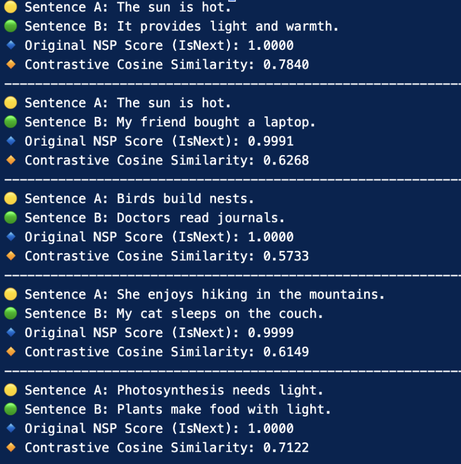Click orange diamond beside cosine similarity 0.7122
This screenshot has height=464, width=461.
[x=11, y=447]
